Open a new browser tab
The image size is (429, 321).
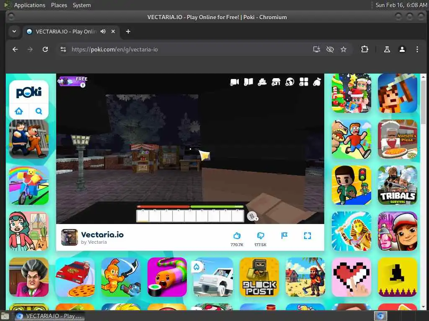pos(128,31)
